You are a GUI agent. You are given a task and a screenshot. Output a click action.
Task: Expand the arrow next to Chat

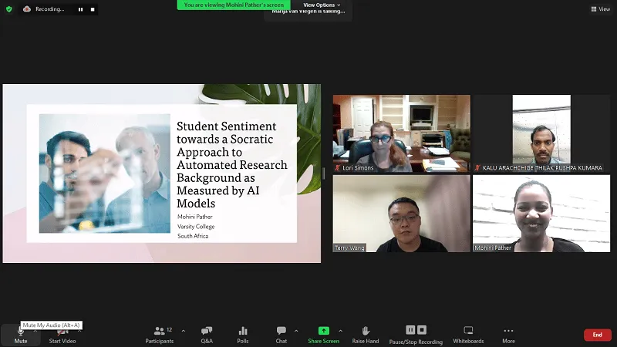tap(296, 330)
